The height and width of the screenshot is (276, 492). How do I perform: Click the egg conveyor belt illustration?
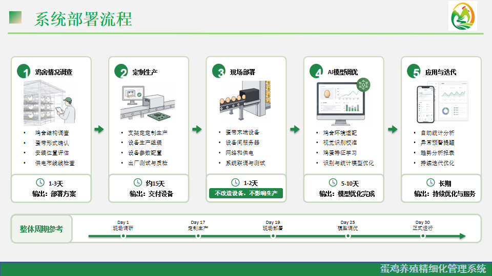coord(245,101)
